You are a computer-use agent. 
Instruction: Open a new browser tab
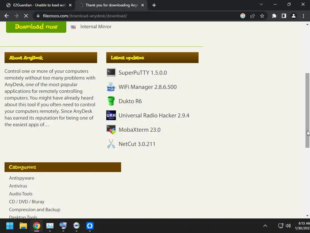pyautogui.click(x=154, y=5)
